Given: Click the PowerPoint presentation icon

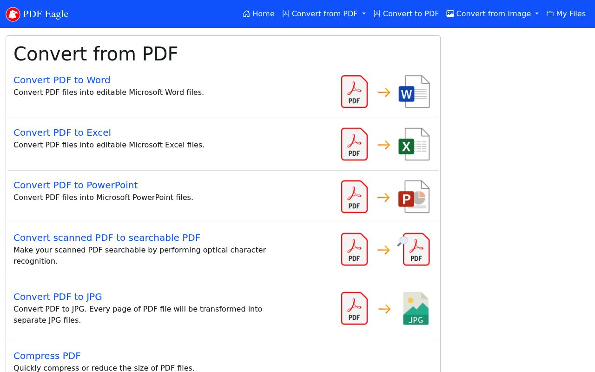Looking at the screenshot, I should (414, 197).
